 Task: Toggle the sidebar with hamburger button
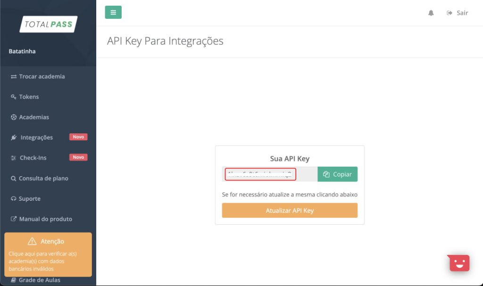113,12
